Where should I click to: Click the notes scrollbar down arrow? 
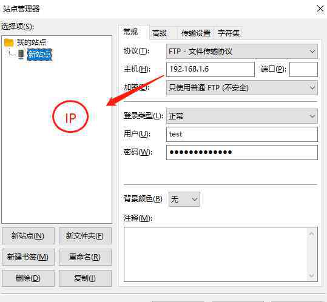pos(312,276)
